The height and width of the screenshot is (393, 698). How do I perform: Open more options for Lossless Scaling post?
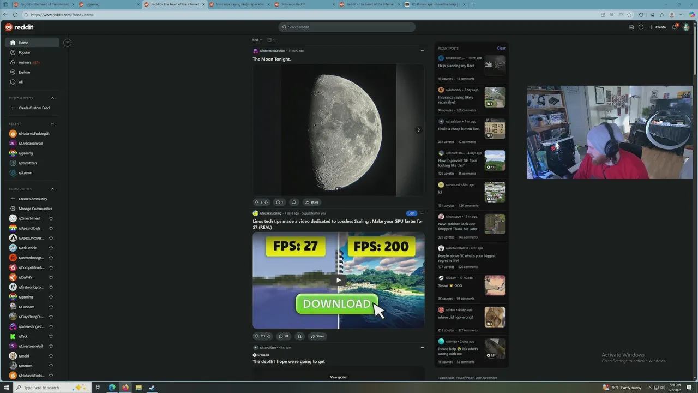point(422,213)
